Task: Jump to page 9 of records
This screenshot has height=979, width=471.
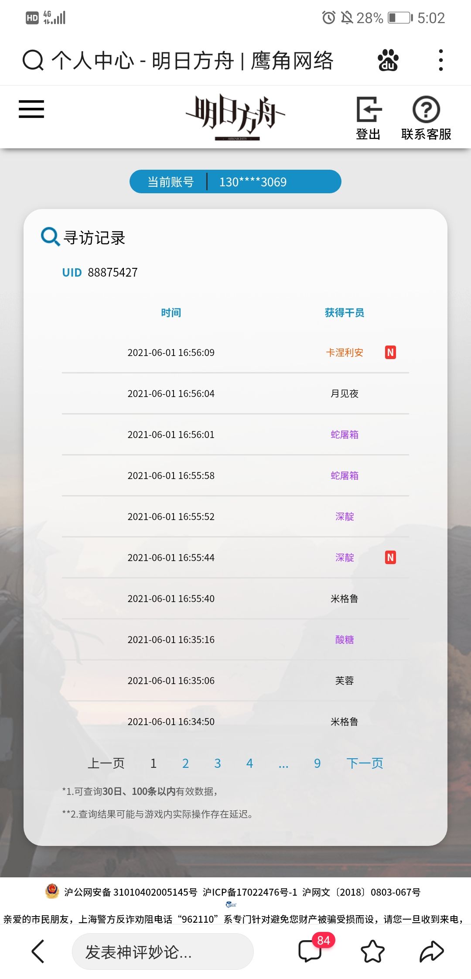Action: click(x=317, y=763)
